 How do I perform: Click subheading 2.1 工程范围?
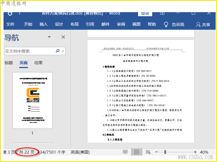tap(115, 140)
